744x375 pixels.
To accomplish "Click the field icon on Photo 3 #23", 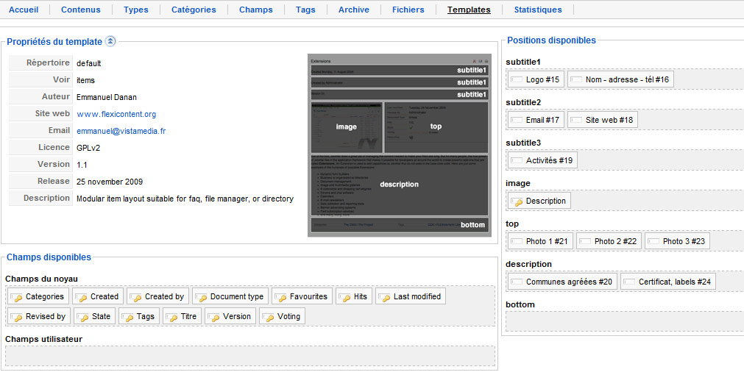I will click(x=653, y=242).
